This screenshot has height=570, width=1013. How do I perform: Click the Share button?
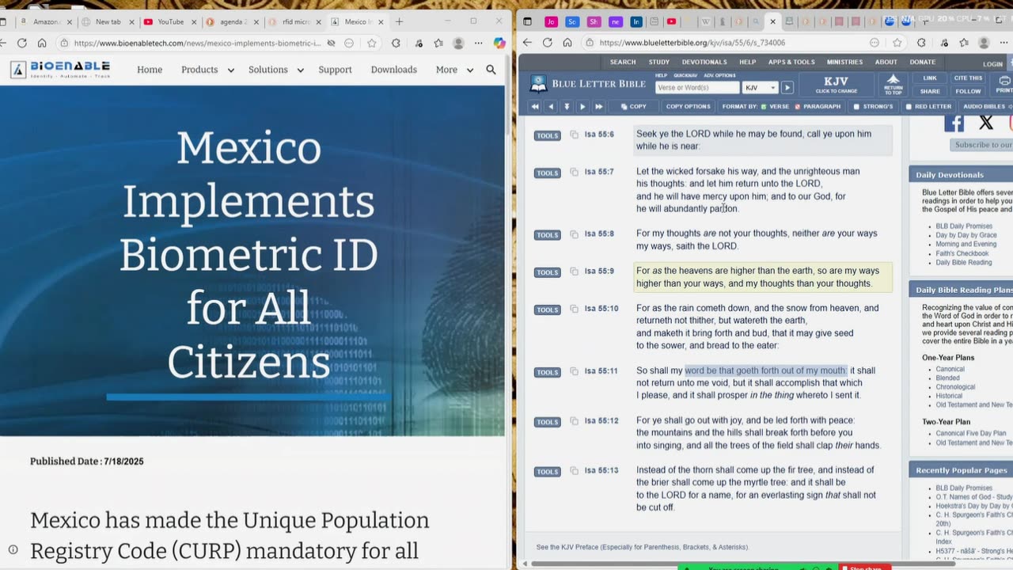[x=930, y=91]
